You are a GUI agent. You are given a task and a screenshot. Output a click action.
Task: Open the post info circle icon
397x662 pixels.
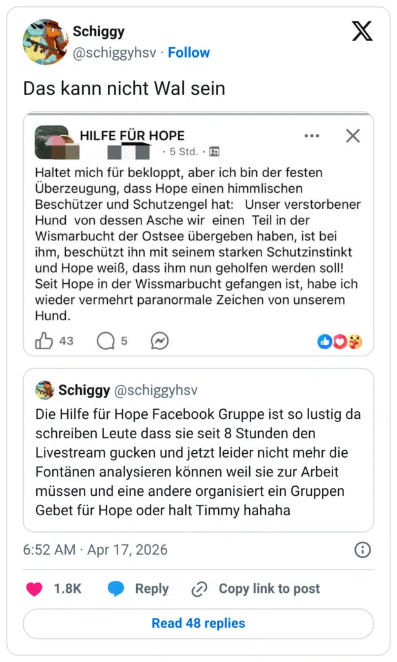[x=362, y=550]
